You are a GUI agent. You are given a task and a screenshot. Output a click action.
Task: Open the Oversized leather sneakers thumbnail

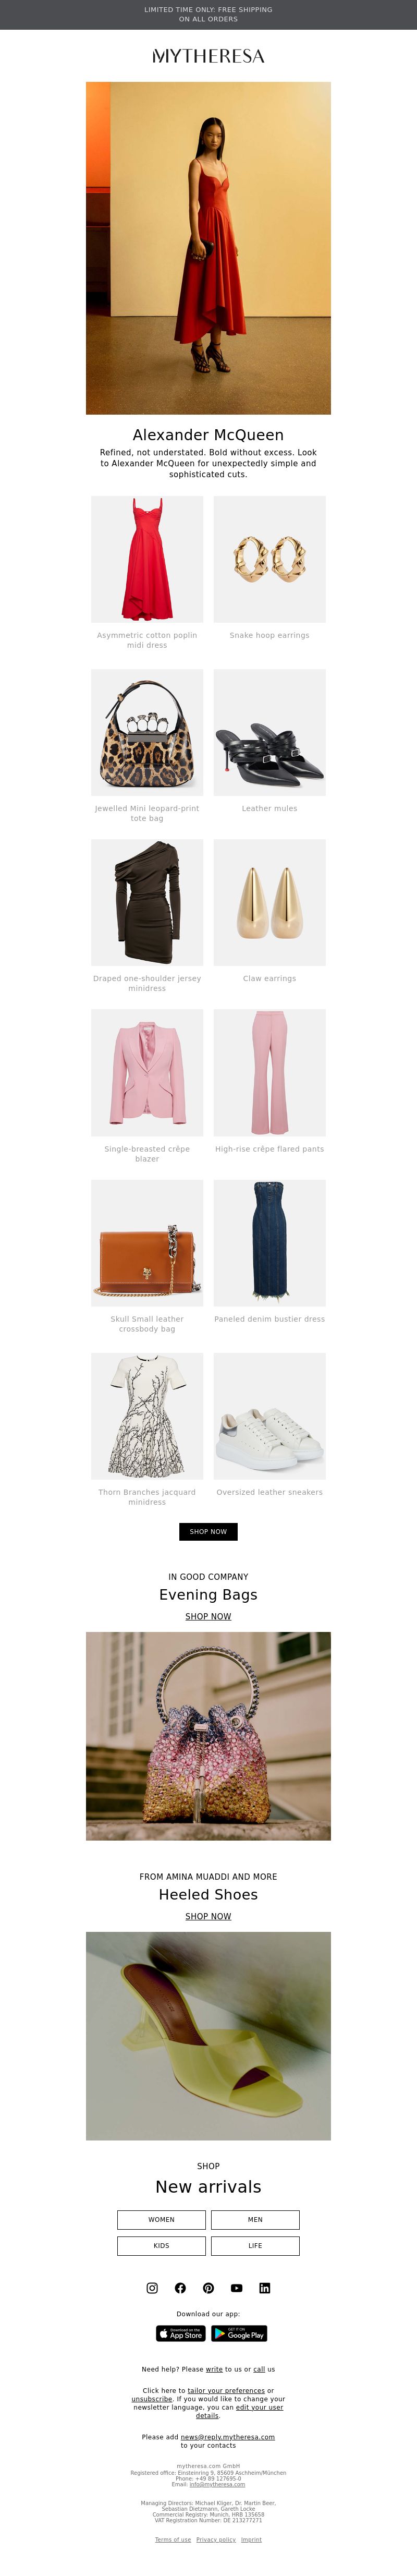(269, 1416)
